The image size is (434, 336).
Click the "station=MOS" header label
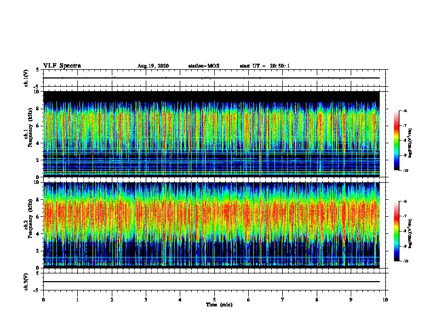(x=204, y=66)
